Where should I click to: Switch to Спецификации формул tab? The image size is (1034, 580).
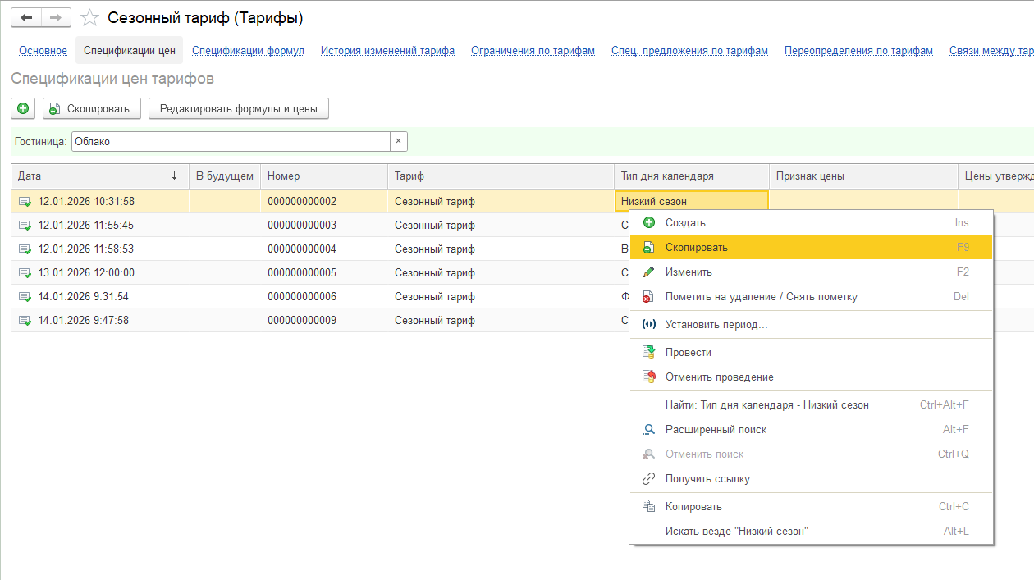(x=248, y=50)
